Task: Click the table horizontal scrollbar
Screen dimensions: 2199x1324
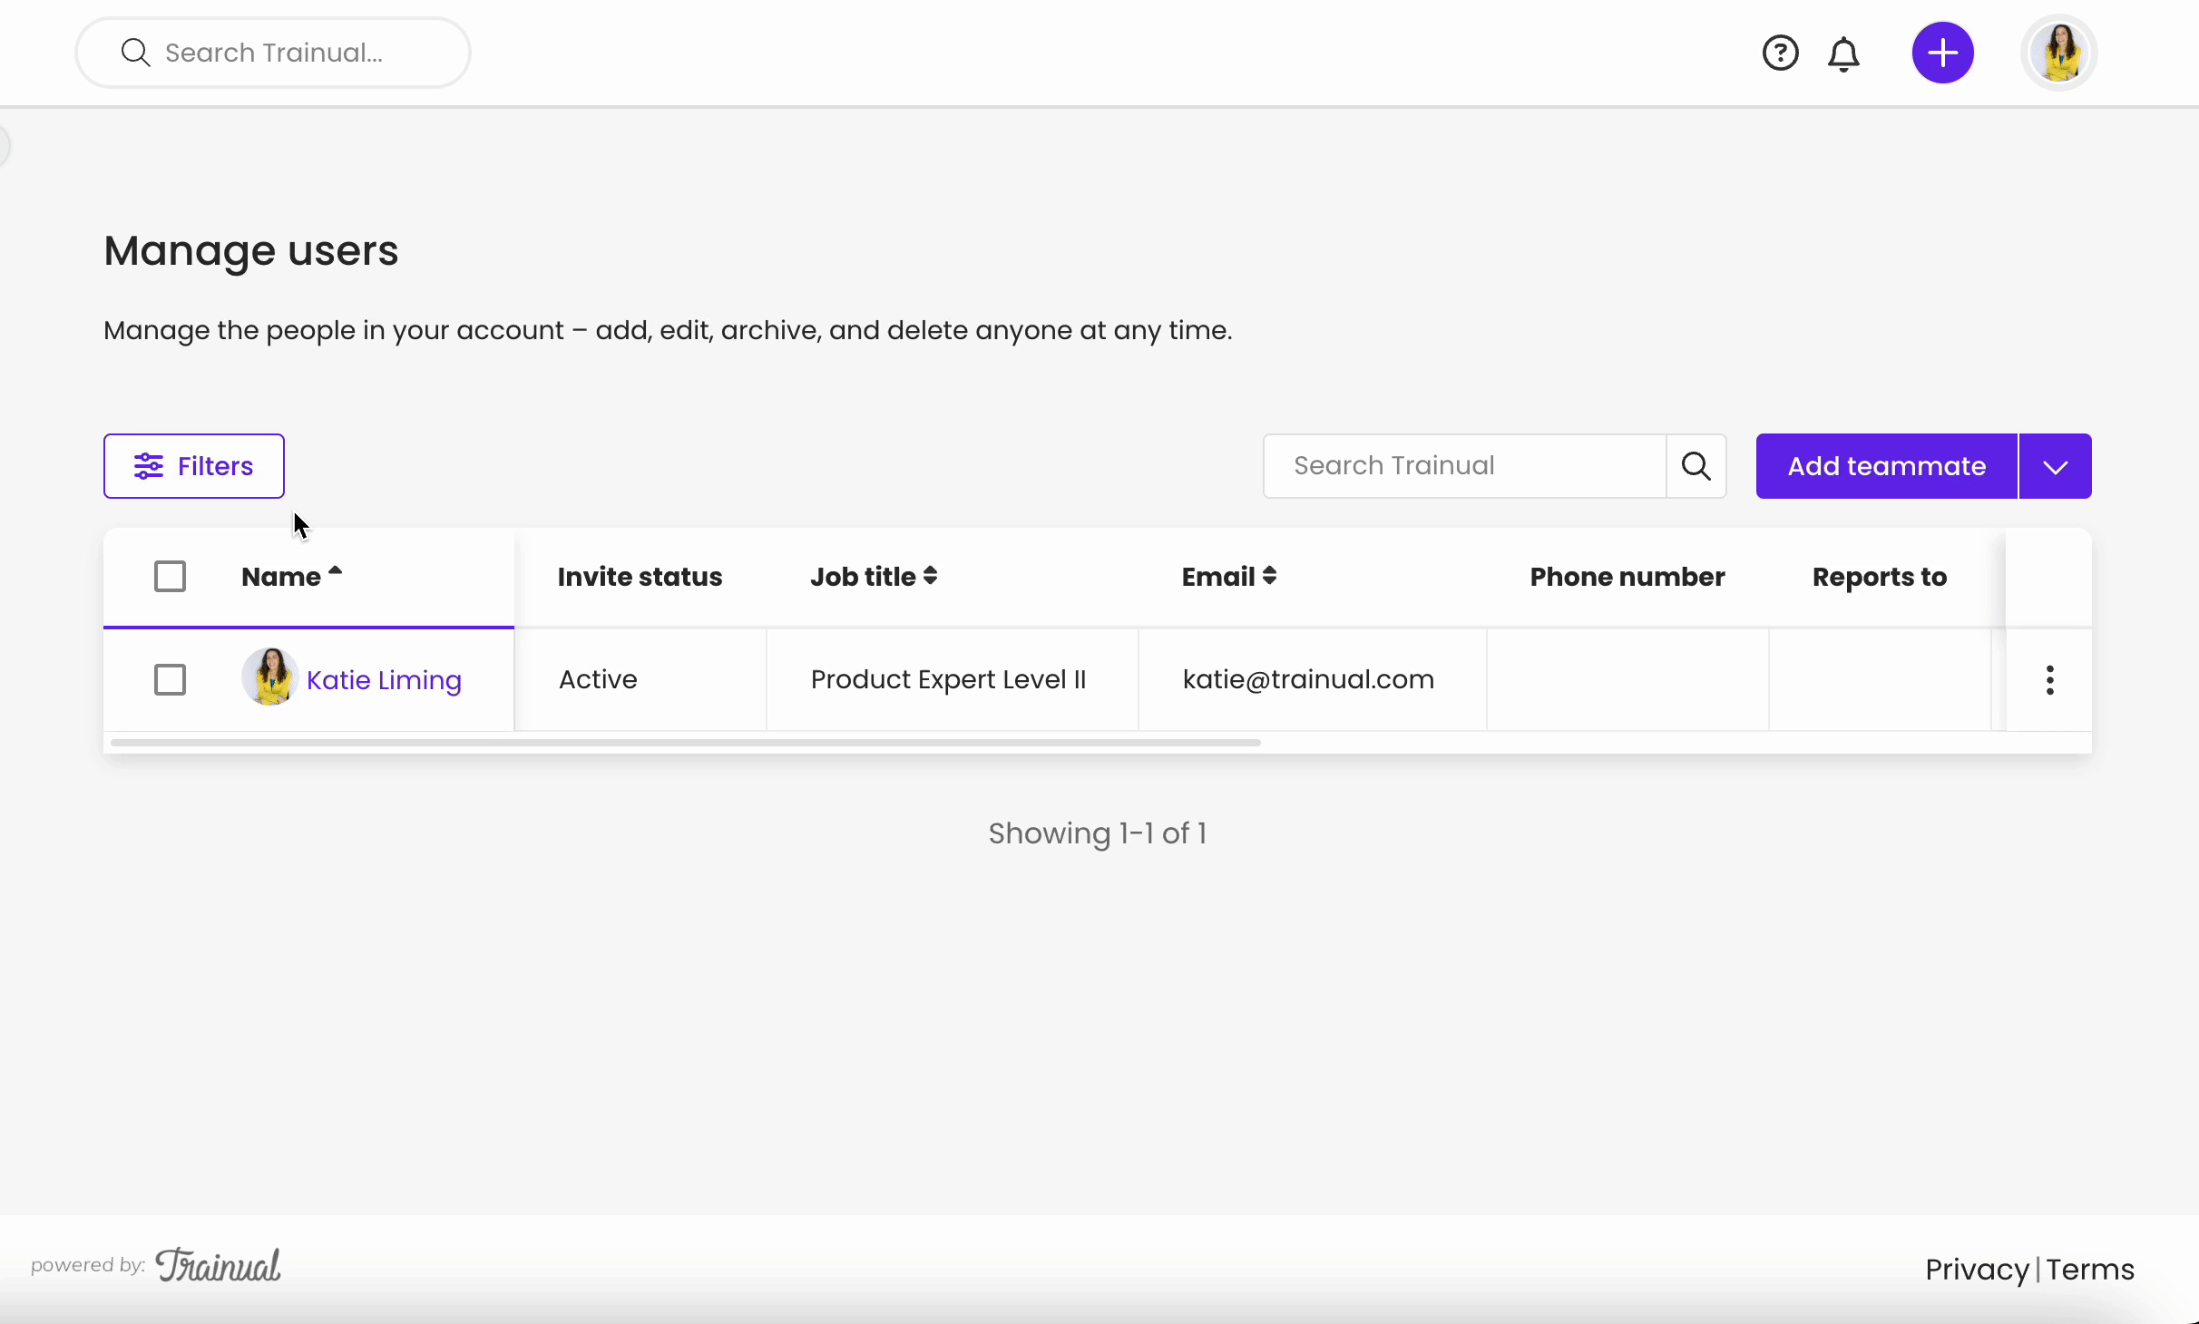Action: point(685,743)
